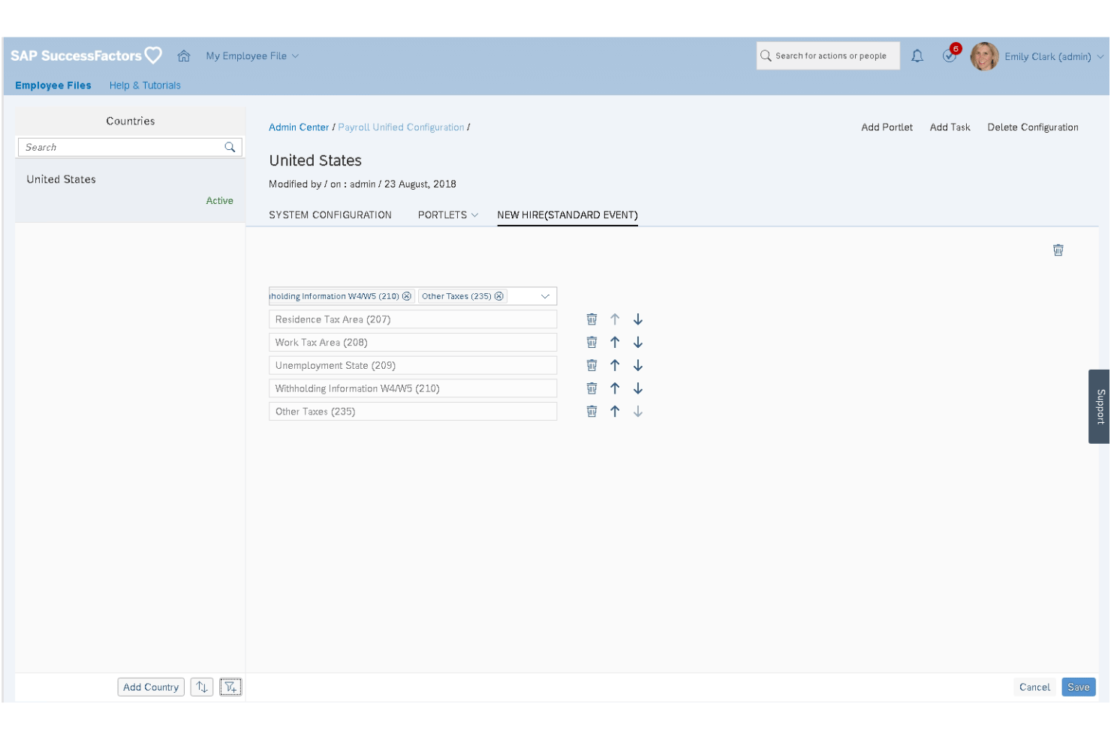
Task: Follow the Admin Center breadcrumb link
Action: [299, 127]
